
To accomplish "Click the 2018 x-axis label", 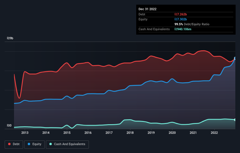I will coord(130,133).
